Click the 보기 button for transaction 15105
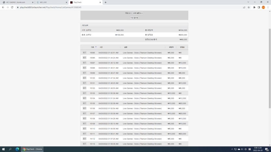This screenshot has height=152, width=271. coord(84,103)
